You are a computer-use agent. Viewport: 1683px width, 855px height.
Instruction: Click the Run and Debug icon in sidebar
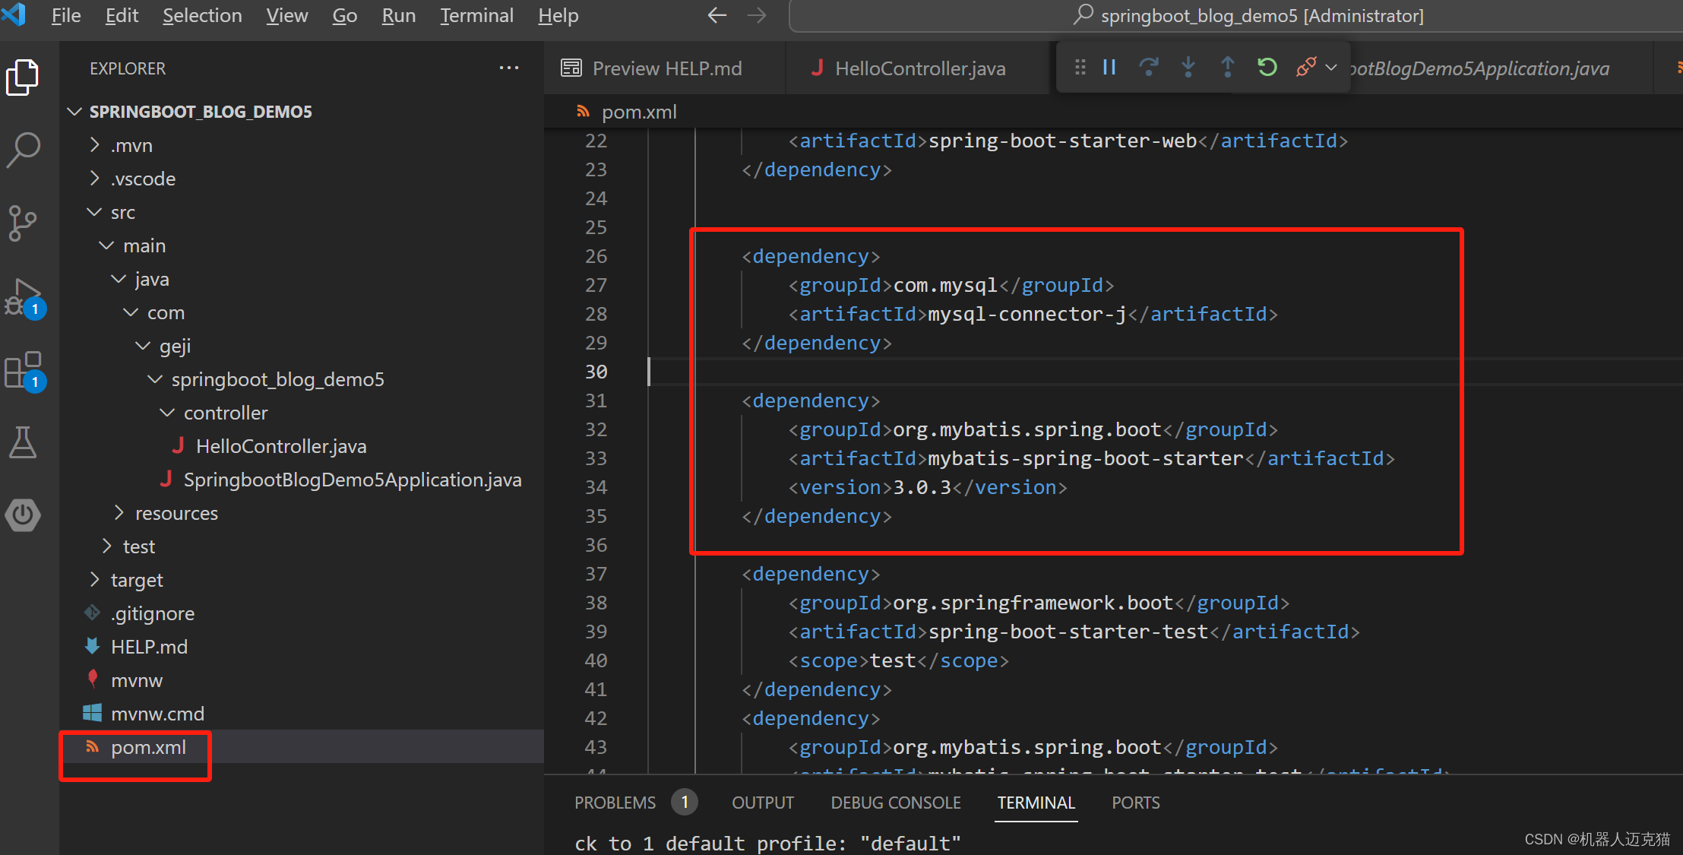[x=24, y=304]
